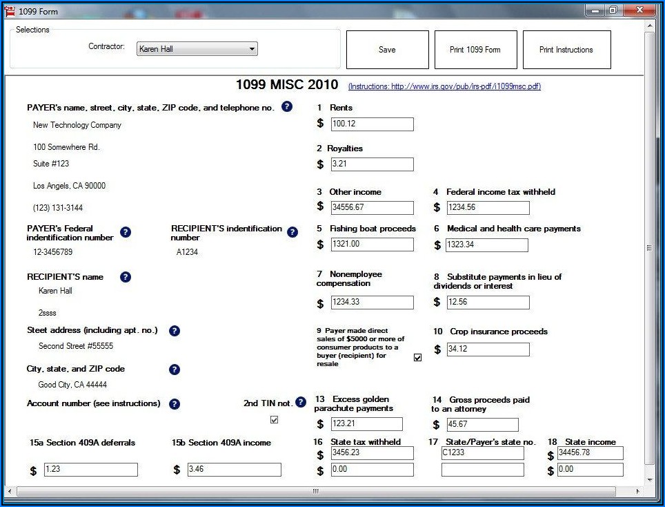Show help for 2nd TIN not.
This screenshot has width=665, height=507.
click(x=301, y=402)
